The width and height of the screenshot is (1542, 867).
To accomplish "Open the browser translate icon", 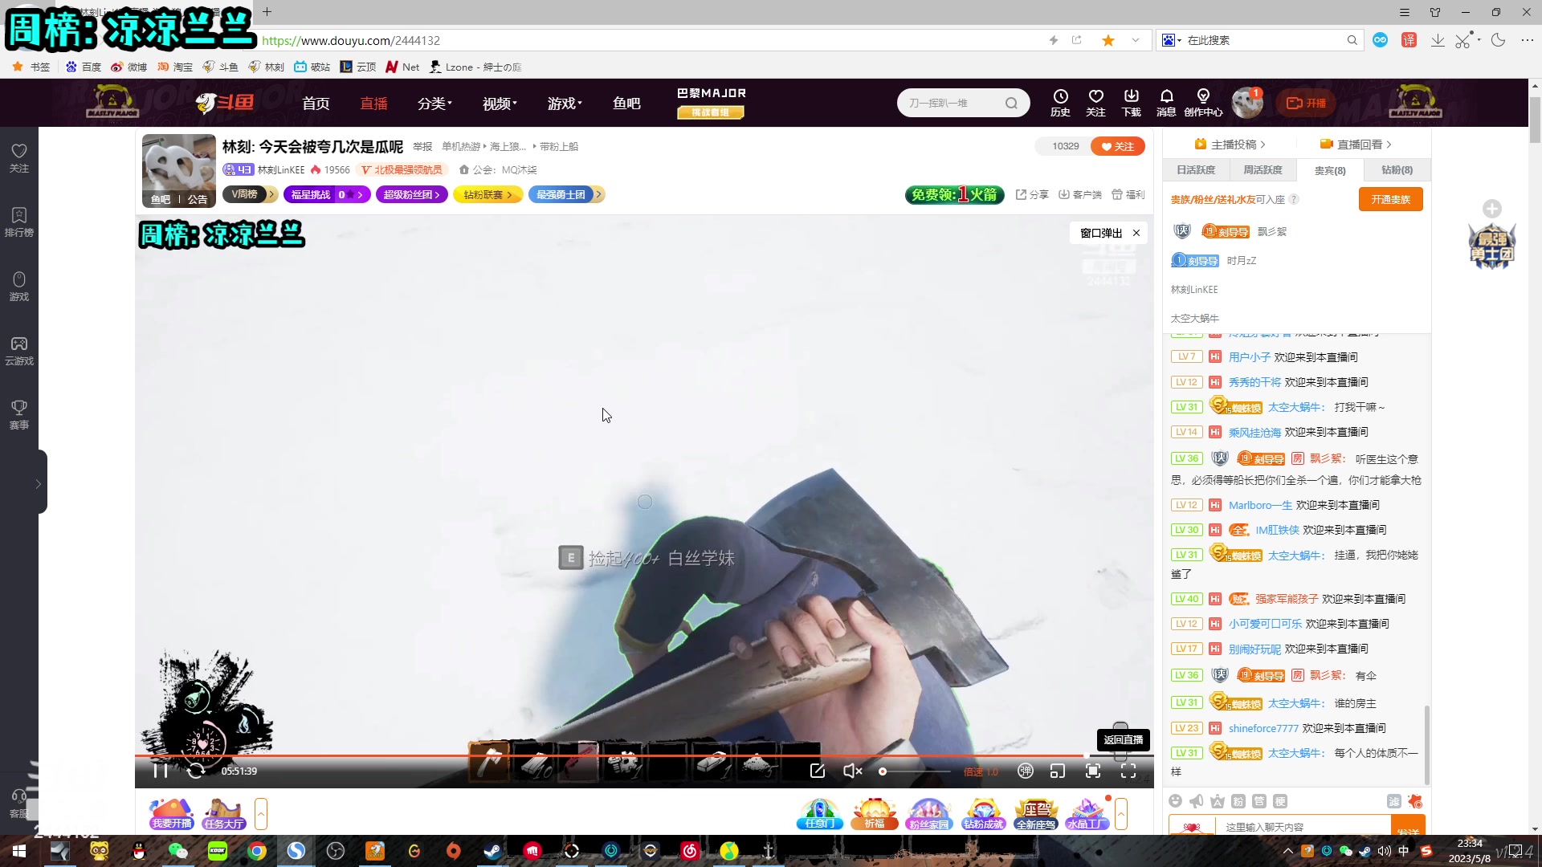I will pos(1409,40).
